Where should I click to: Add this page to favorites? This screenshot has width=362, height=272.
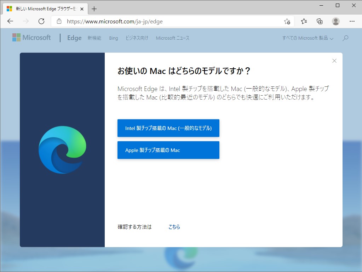288,21
